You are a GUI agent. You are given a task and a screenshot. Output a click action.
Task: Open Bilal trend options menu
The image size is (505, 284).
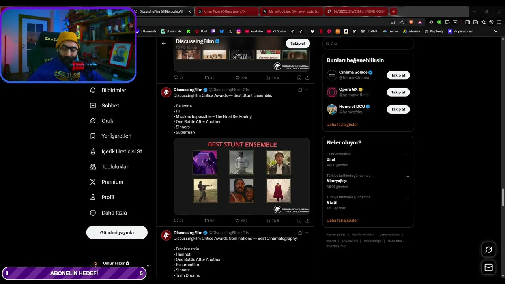coord(407,155)
